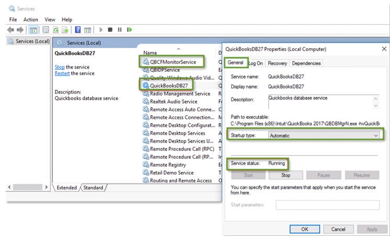This screenshot has width=390, height=236.
Task: Click the Refresh toolbar icon
Action: click(55, 30)
